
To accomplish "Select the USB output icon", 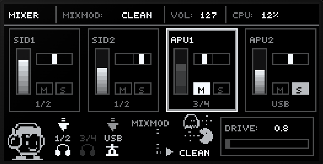I will (112, 150).
